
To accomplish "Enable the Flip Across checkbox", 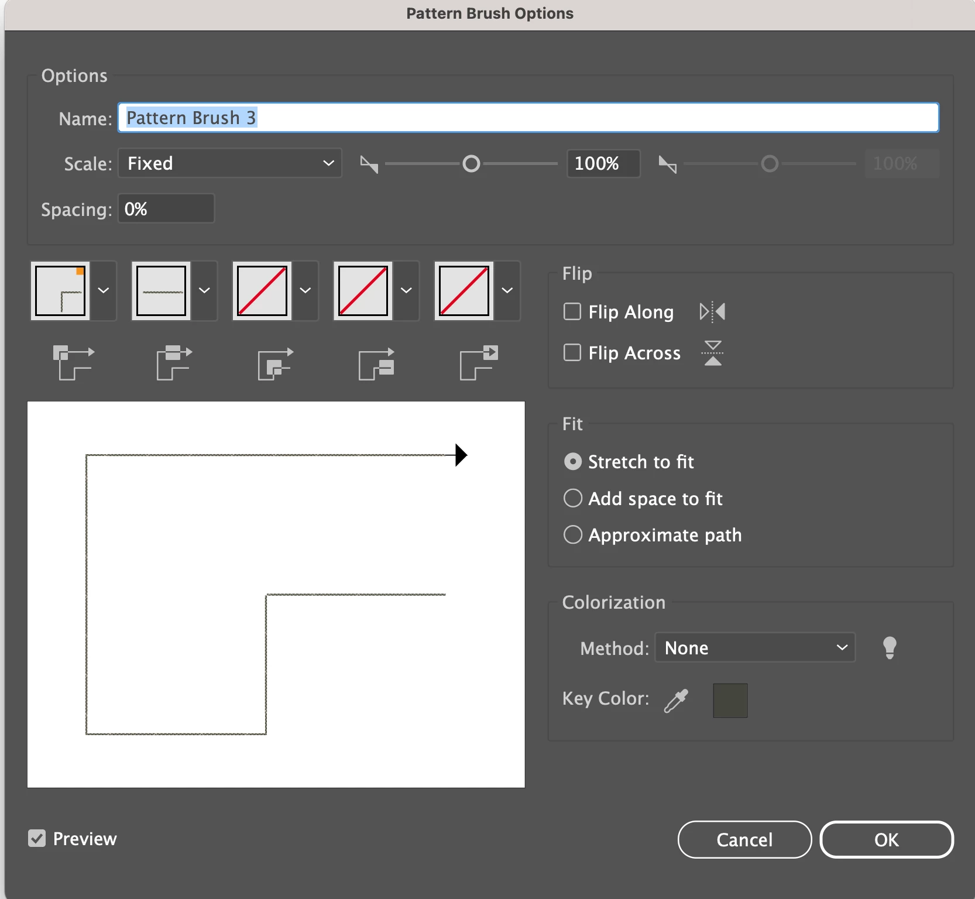I will 572,352.
